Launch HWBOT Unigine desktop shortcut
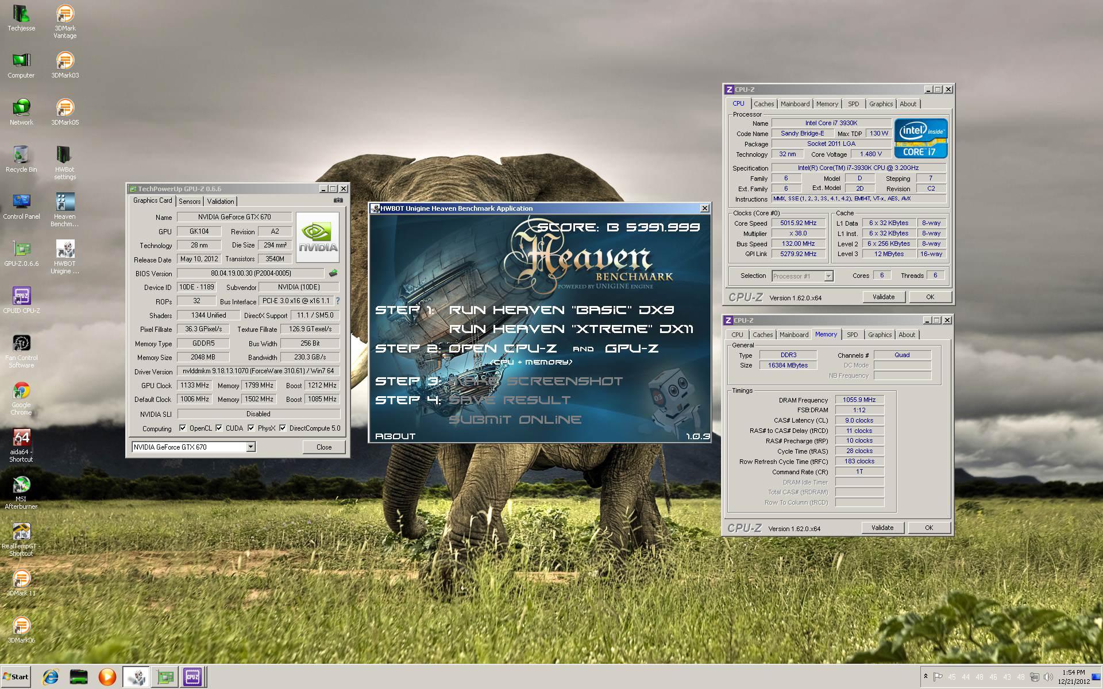This screenshot has width=1103, height=689. 65,257
